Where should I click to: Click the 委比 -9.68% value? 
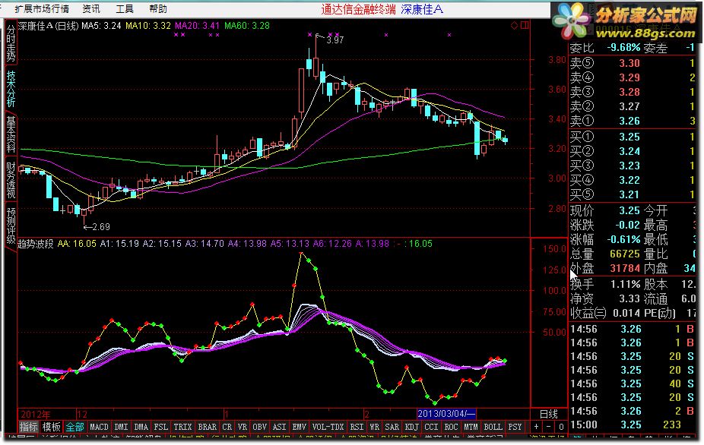[x=623, y=48]
